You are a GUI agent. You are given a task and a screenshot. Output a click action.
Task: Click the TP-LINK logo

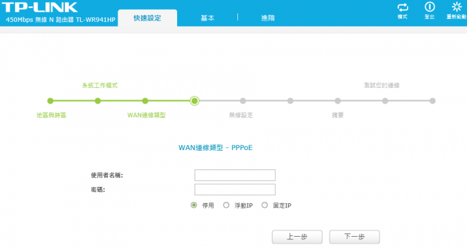tap(40, 7)
